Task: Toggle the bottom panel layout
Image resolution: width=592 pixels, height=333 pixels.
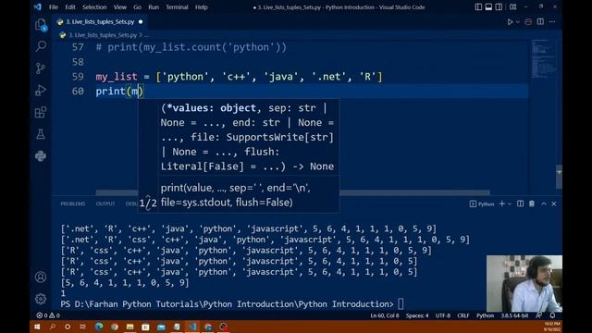Action: point(488,6)
